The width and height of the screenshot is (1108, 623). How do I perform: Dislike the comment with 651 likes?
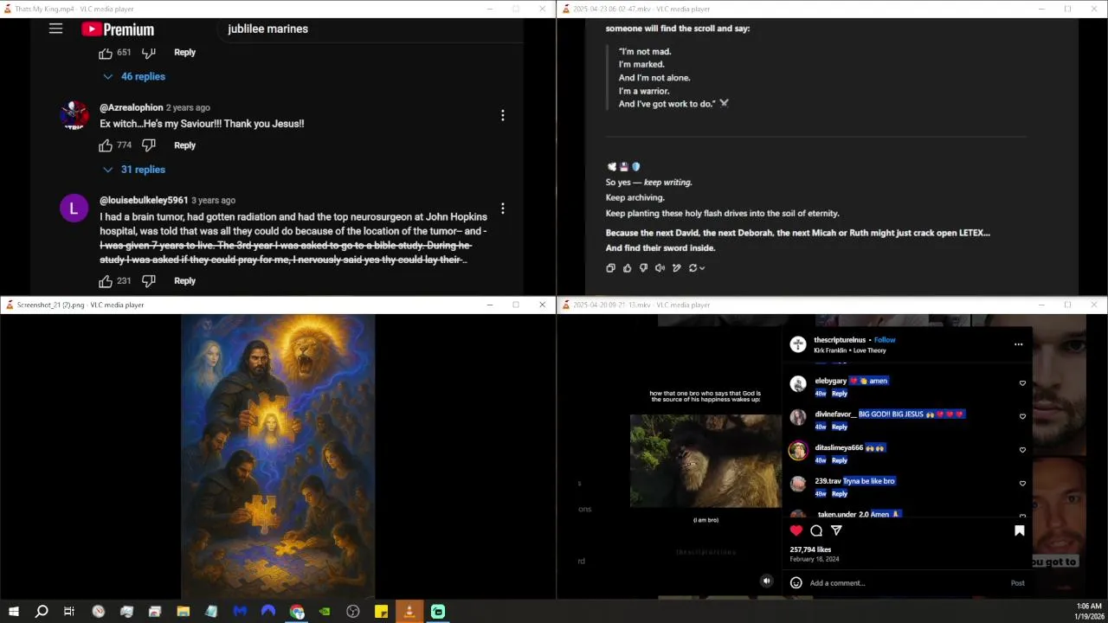click(148, 53)
